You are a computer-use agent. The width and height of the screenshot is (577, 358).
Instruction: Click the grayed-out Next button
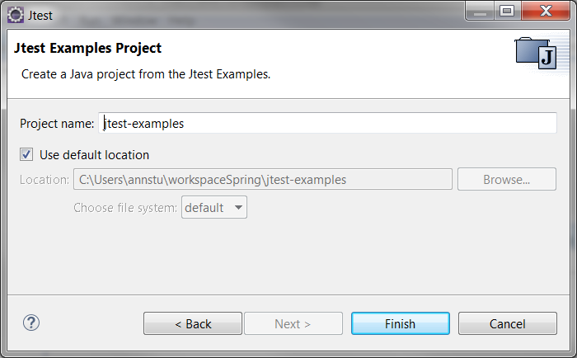[293, 323]
